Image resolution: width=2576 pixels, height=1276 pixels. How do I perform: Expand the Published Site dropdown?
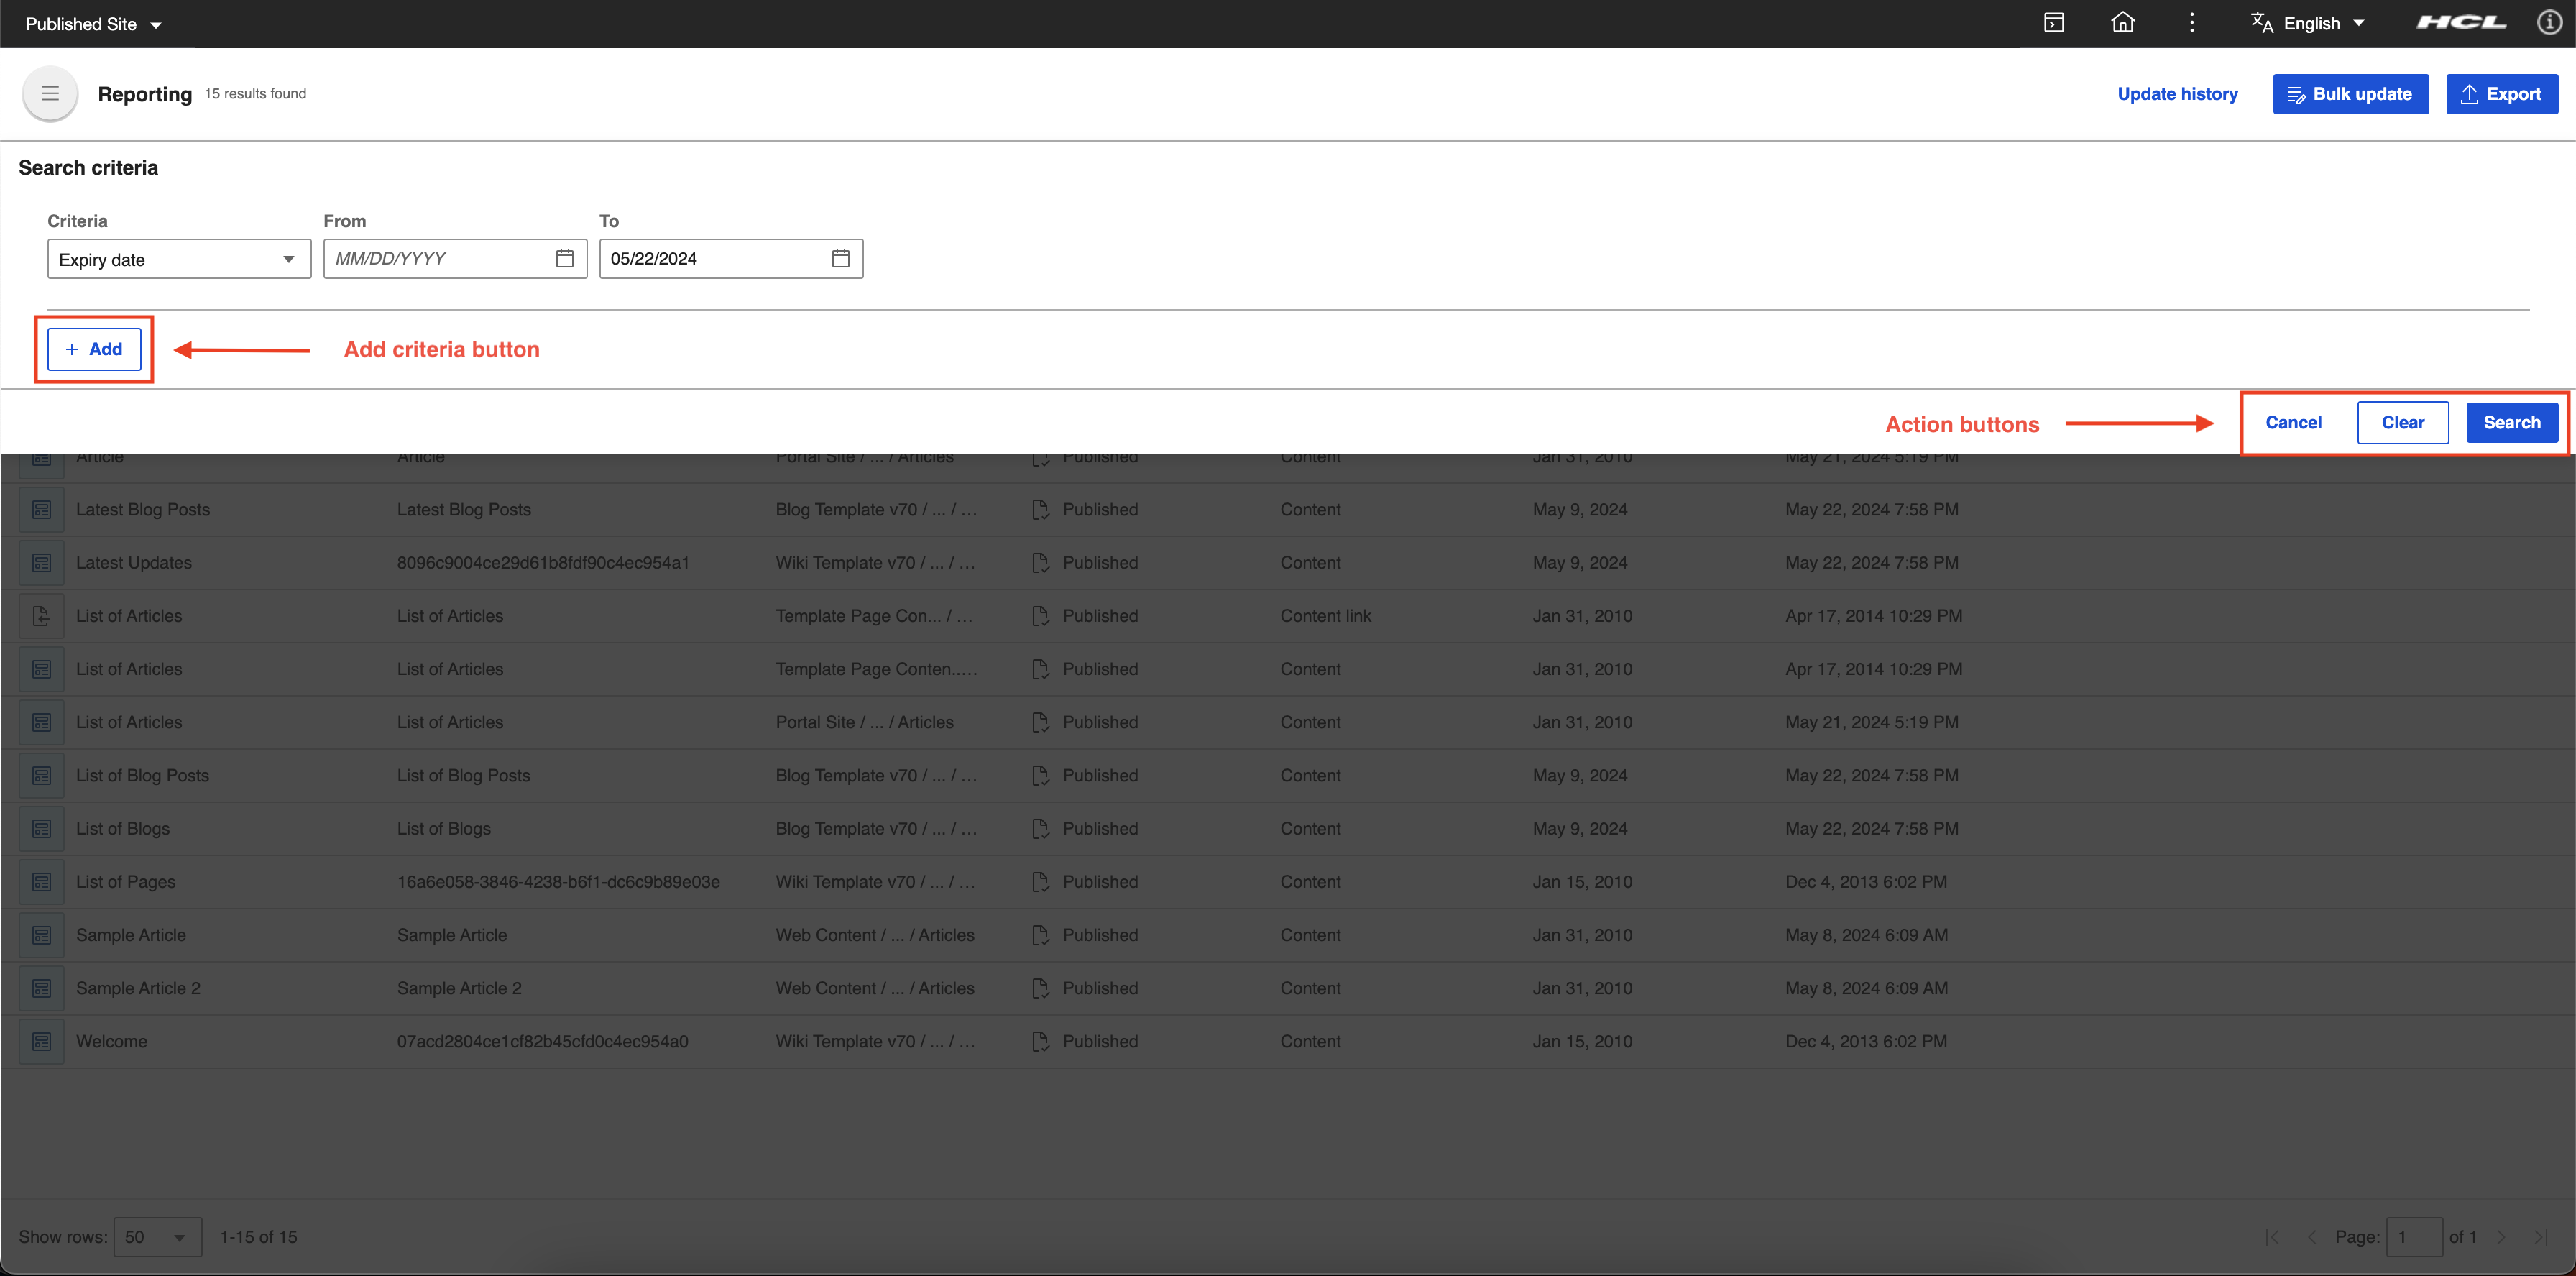point(93,24)
